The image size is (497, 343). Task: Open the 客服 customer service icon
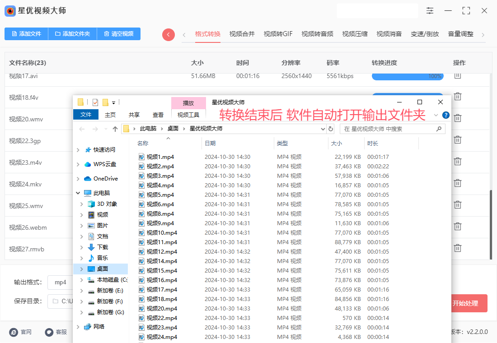[x=49, y=332]
